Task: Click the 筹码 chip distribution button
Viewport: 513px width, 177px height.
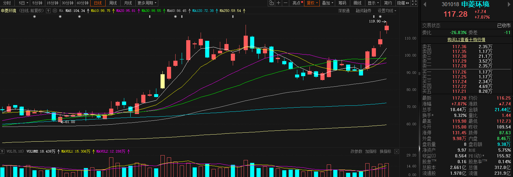Action: point(342,3)
